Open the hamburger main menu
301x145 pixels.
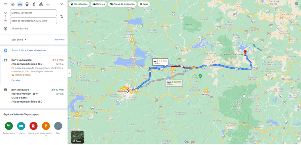point(5,4)
